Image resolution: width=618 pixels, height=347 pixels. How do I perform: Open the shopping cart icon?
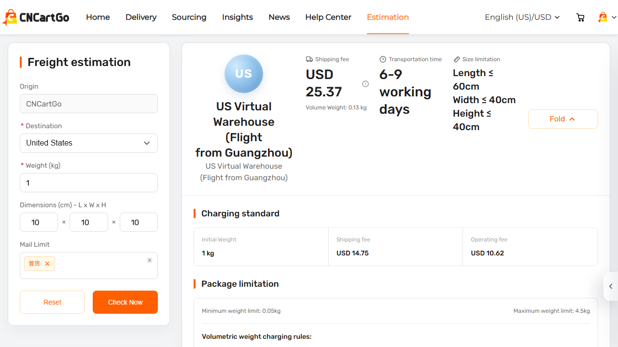pos(580,17)
